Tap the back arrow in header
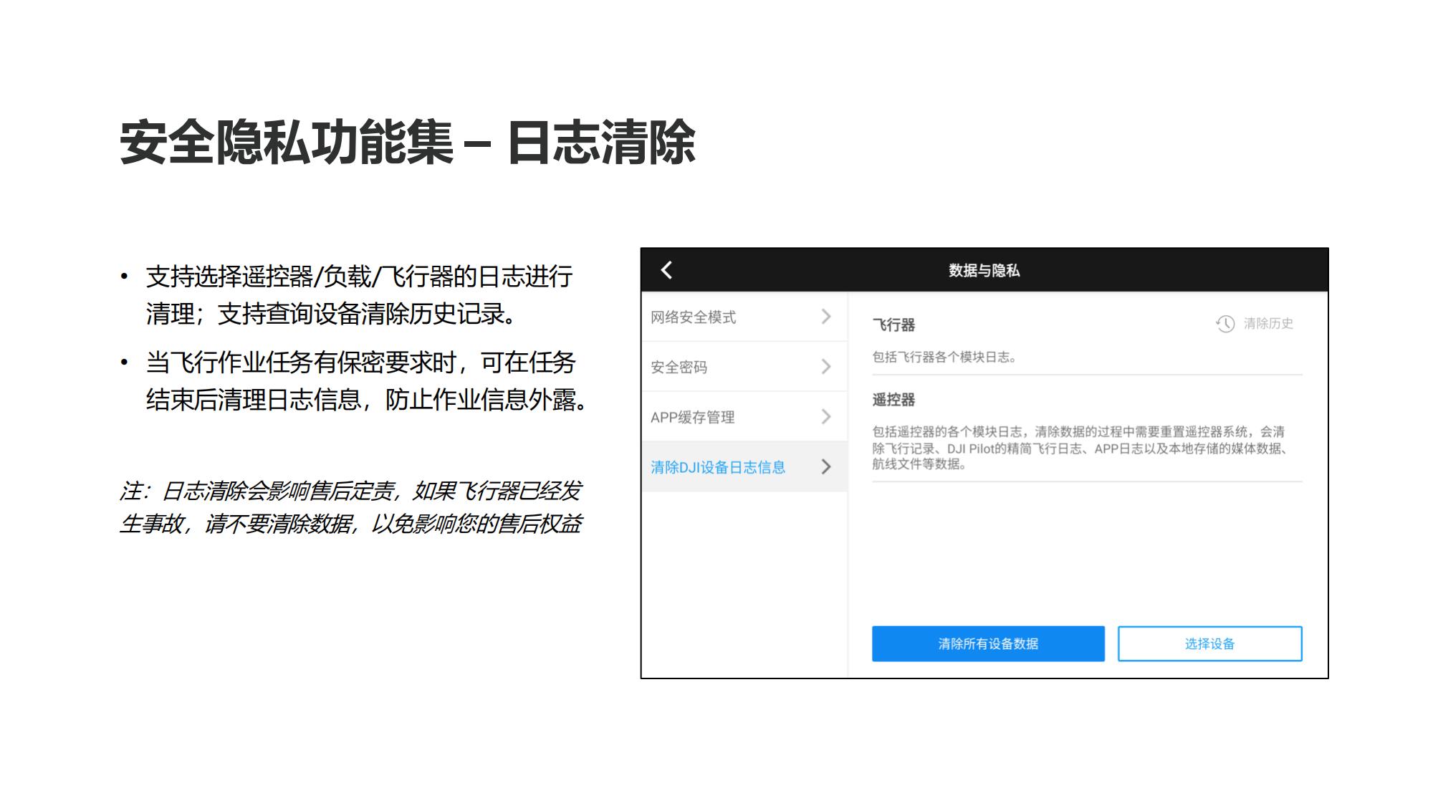The width and height of the screenshot is (1433, 806). (x=666, y=270)
